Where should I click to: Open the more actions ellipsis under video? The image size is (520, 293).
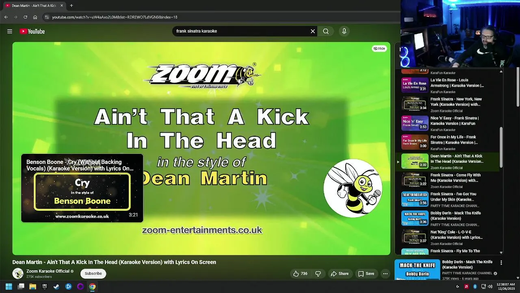coord(385,273)
